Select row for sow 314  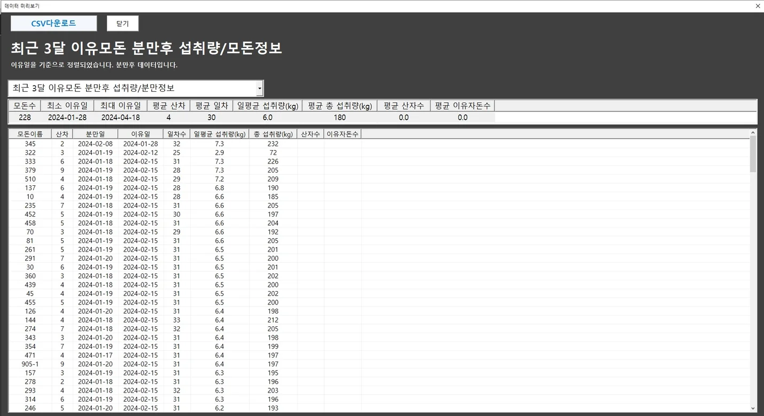(x=379, y=399)
